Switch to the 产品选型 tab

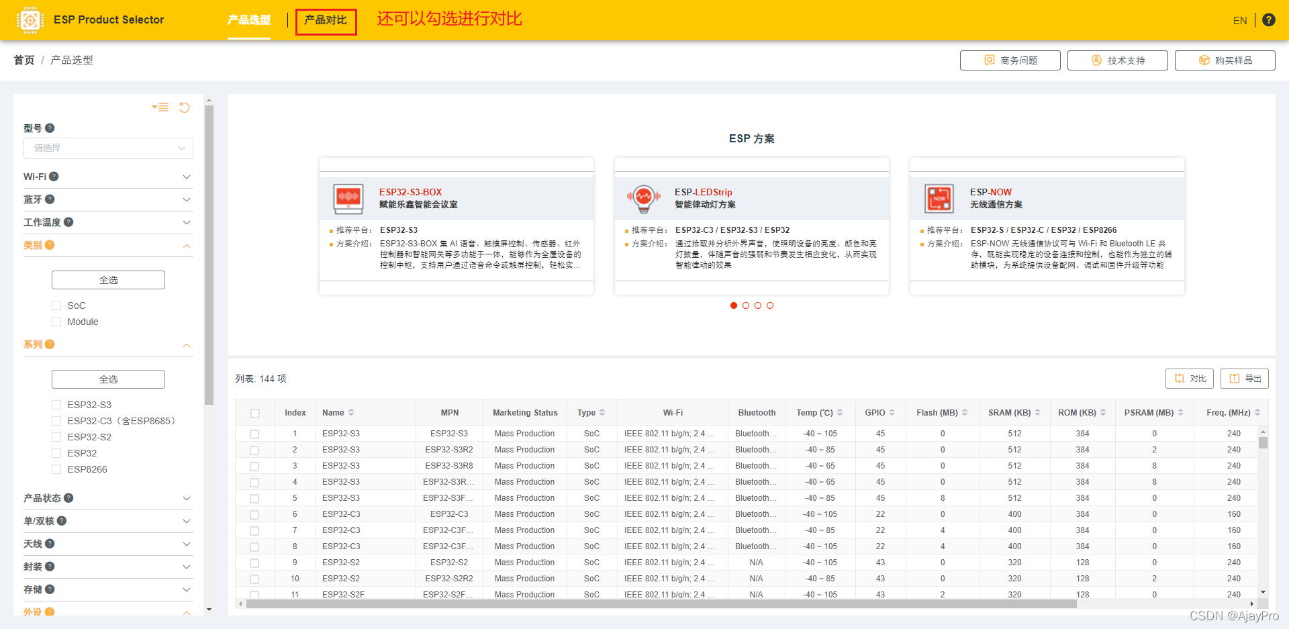click(x=249, y=20)
